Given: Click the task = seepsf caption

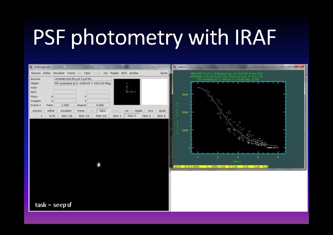Looking at the screenshot, I should click(53, 205).
